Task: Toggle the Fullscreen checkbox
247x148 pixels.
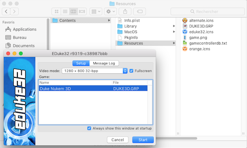Action: (131, 71)
